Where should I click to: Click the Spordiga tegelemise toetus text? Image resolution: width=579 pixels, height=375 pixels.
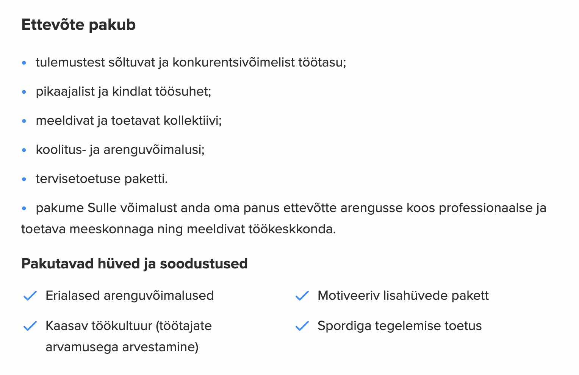[x=399, y=326]
